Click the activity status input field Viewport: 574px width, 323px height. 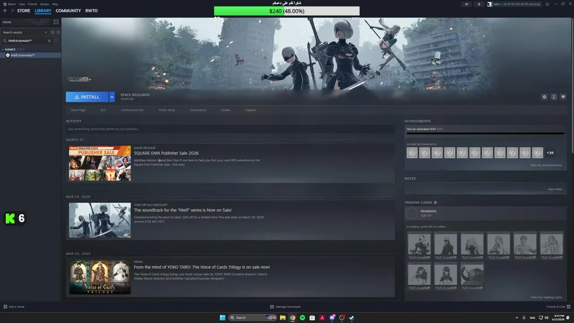(x=230, y=129)
